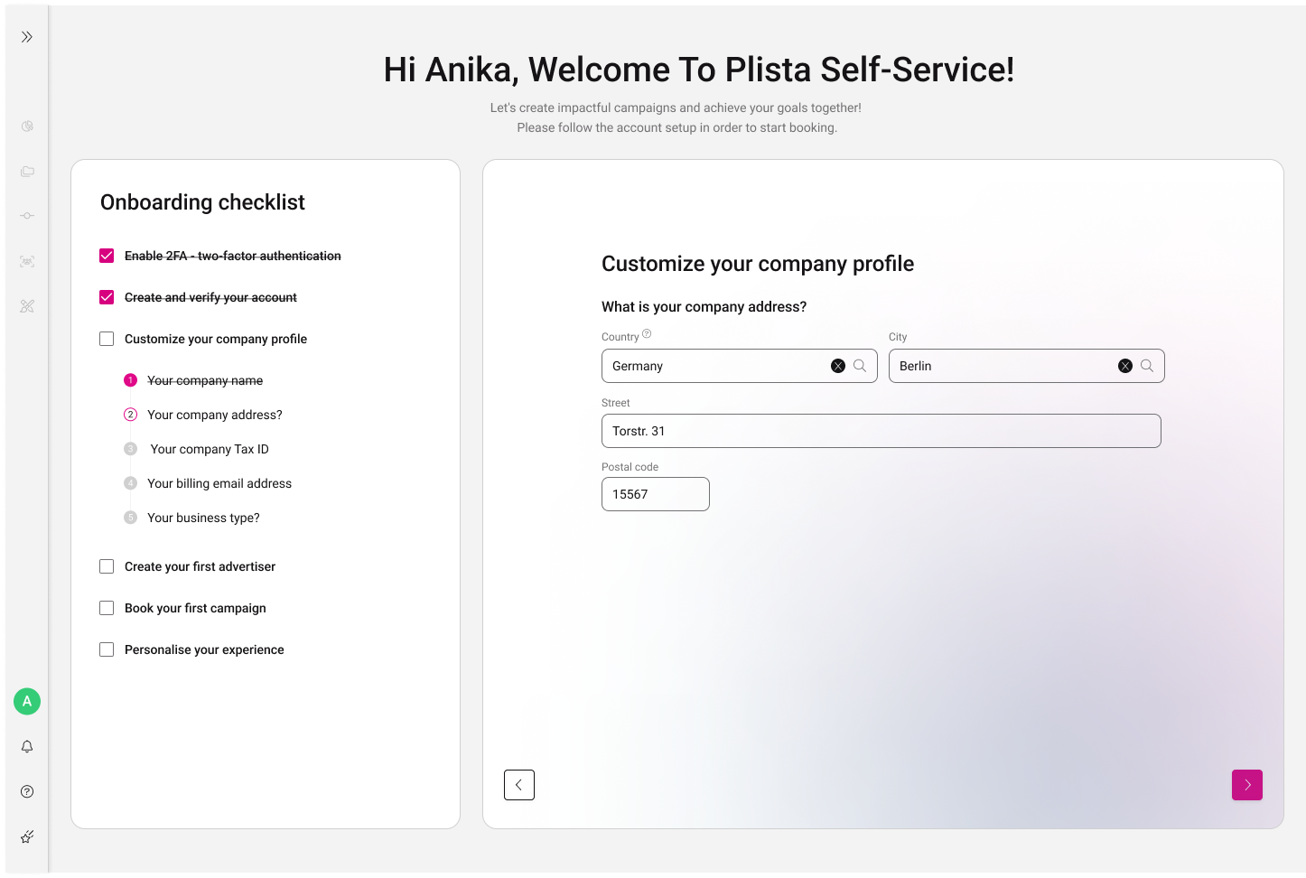Click the Street field containing Torstr. 31
Viewport: 1306px width, 878px height.
pos(882,431)
